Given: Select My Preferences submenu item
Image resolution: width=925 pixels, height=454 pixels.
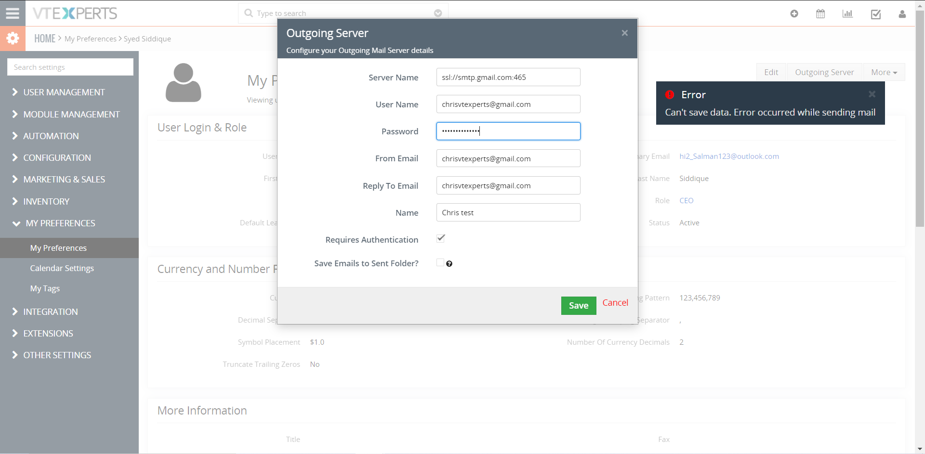Looking at the screenshot, I should (x=69, y=248).
